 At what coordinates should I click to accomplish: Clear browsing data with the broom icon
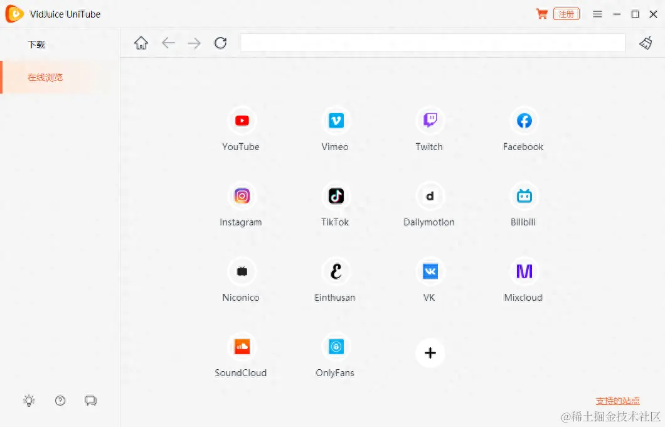click(646, 43)
